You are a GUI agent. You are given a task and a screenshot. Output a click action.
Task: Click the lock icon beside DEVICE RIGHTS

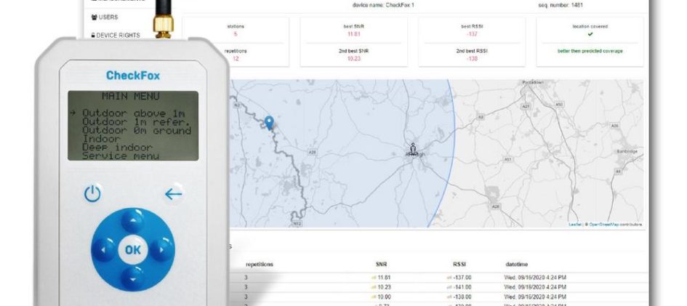[93, 35]
